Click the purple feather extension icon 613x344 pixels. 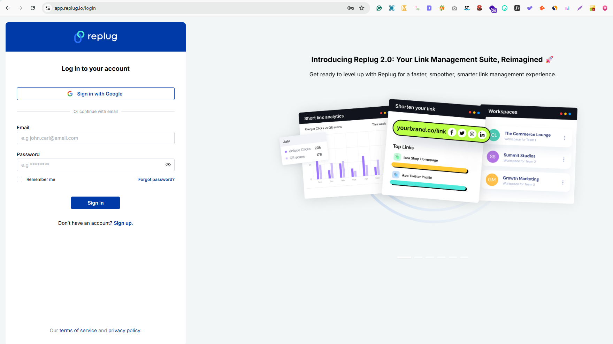point(580,8)
